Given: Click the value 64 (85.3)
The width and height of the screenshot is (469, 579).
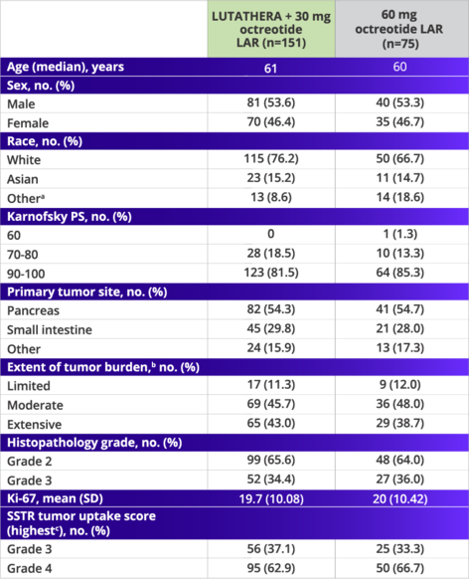Looking at the screenshot, I should click(400, 273).
